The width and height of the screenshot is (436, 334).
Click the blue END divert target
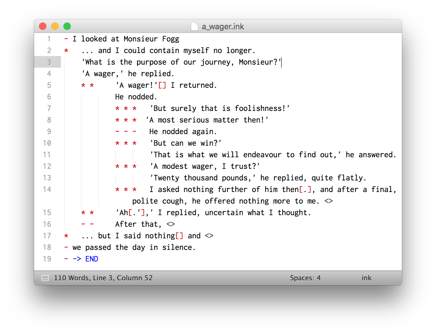[91, 259]
